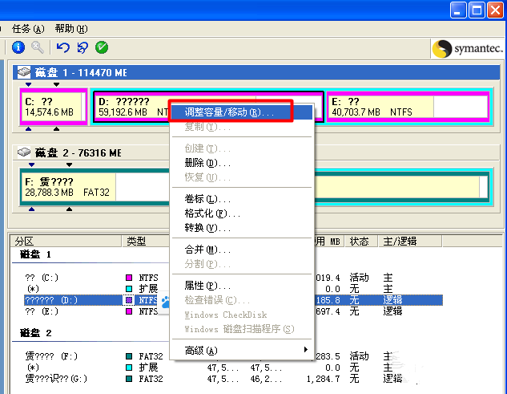Open the Tasks (任务) menu
This screenshot has height=394, width=507.
(x=28, y=29)
